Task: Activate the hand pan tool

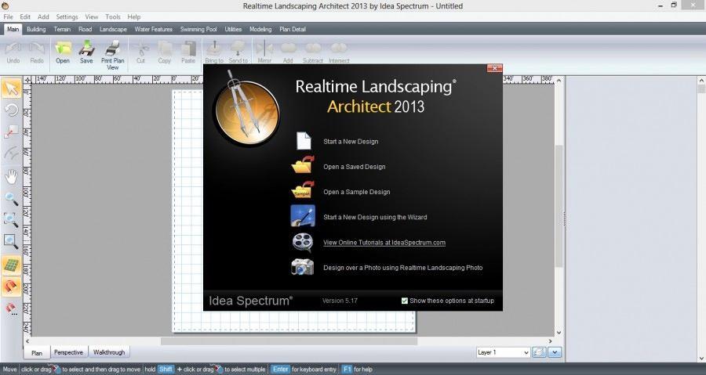Action: [x=12, y=175]
